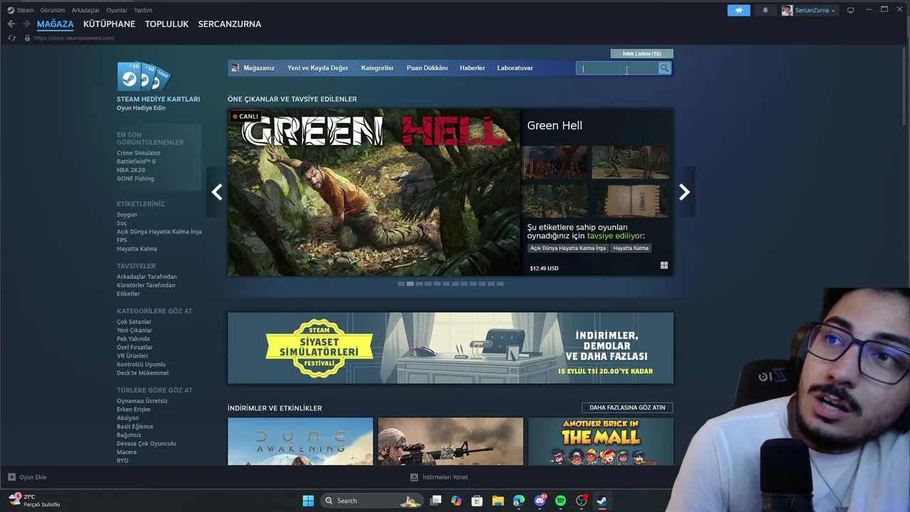
Task: Select the last carousel page dot
Action: (x=500, y=284)
